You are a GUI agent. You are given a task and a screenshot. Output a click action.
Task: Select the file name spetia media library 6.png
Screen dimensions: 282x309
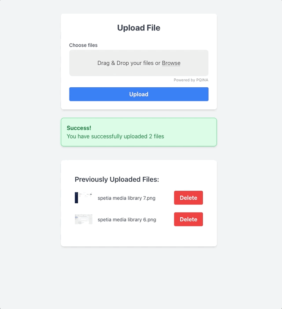click(x=126, y=220)
